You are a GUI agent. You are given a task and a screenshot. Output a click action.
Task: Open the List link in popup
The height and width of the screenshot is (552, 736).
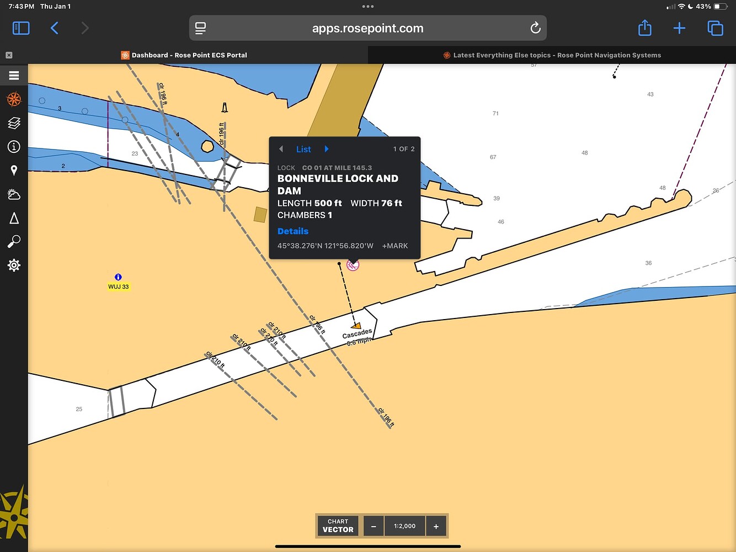(303, 149)
